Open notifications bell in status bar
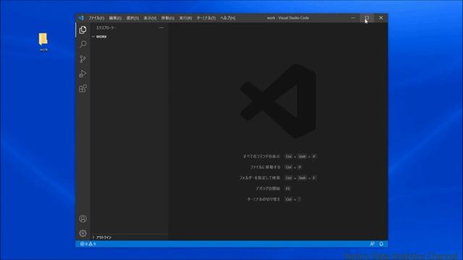The width and height of the screenshot is (463, 260). tap(381, 244)
